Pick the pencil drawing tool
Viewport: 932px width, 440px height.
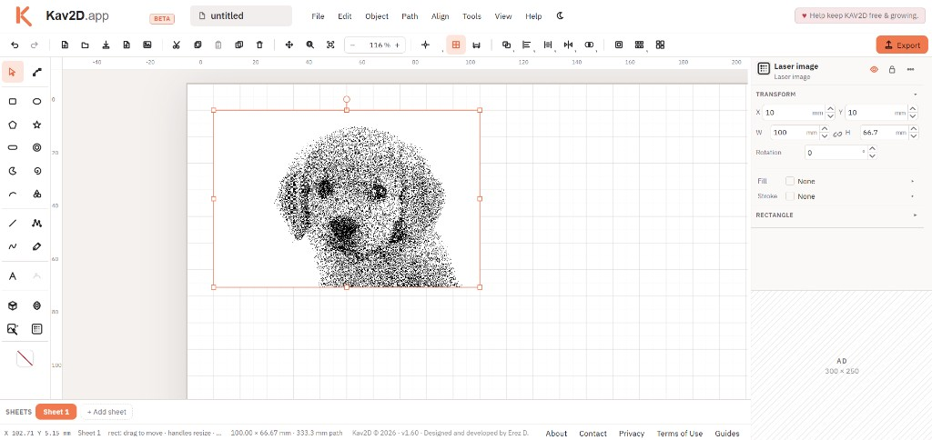(x=36, y=246)
